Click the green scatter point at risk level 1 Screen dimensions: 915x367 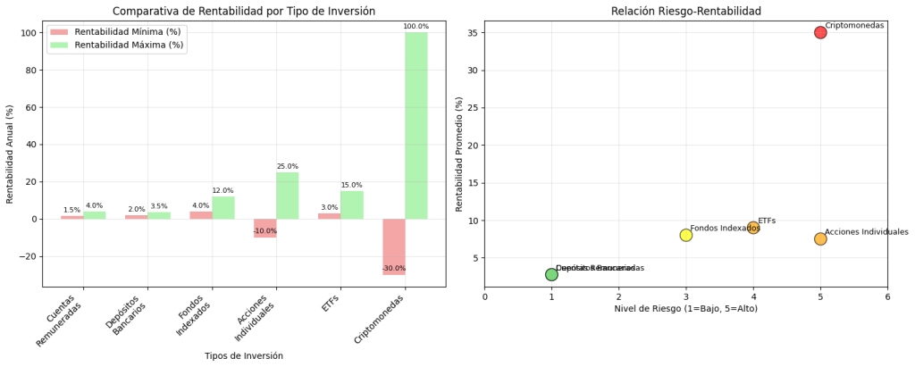pos(551,274)
